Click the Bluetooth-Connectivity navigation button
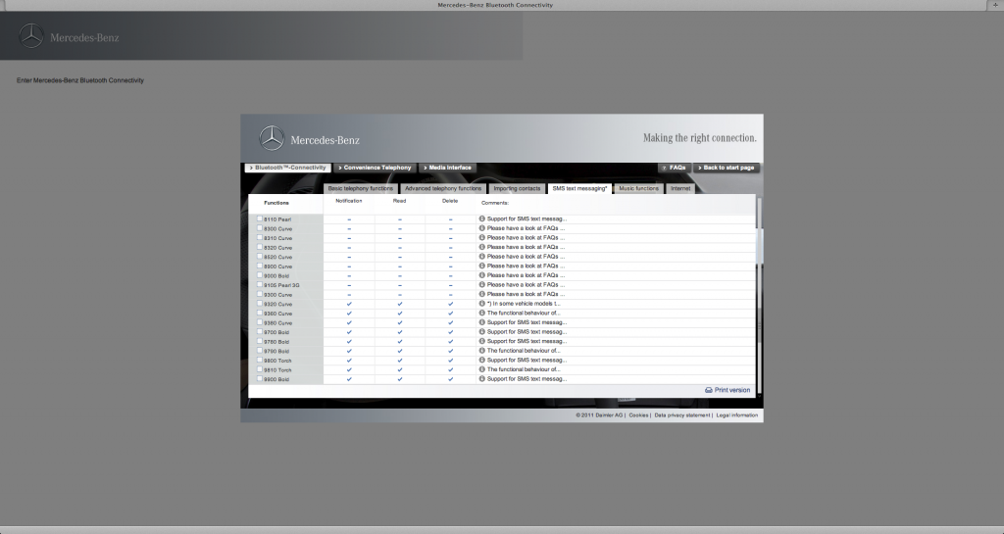 click(x=287, y=168)
